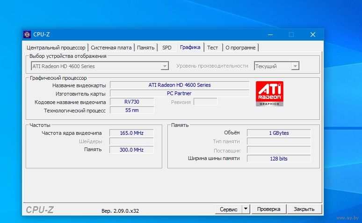Viewport: 362px width, 223px height.
Task: Open the Память tab
Action: [145, 48]
